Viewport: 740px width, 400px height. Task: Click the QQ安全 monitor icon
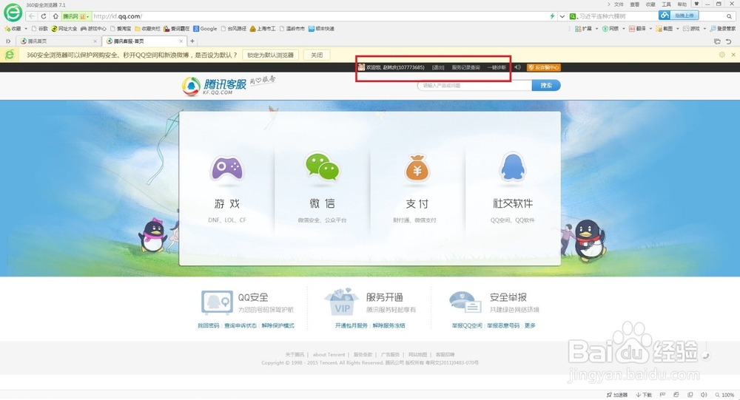tap(217, 302)
